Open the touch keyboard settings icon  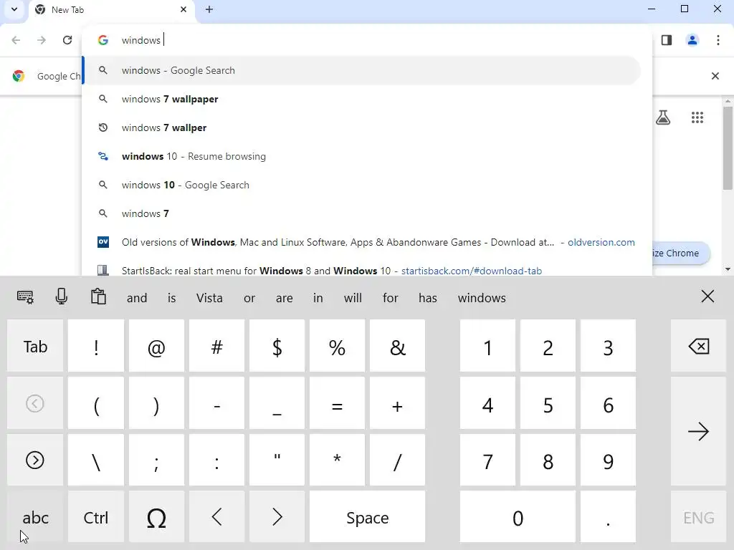[25, 297]
